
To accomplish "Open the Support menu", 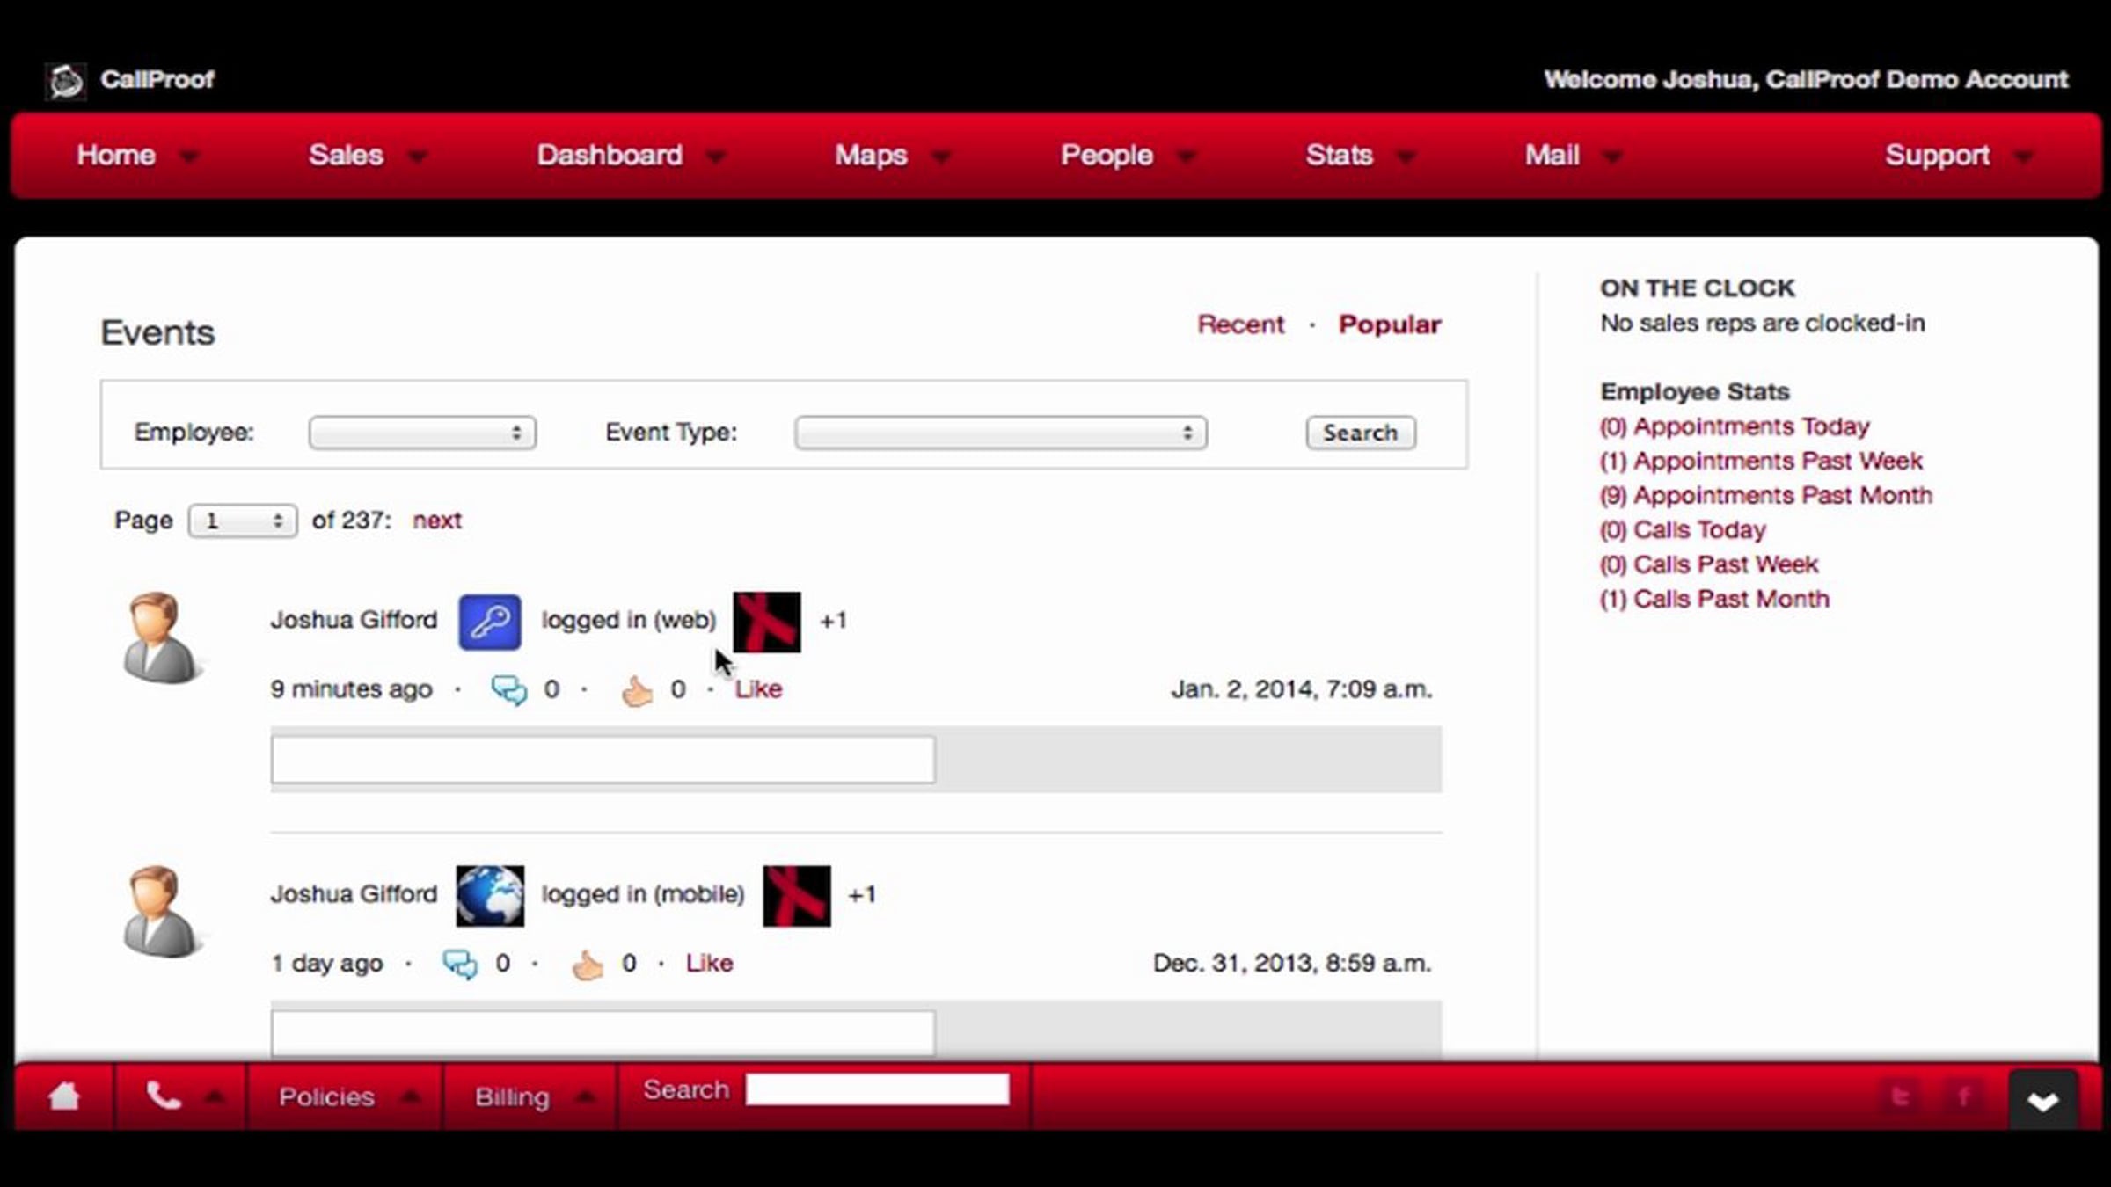I will (1959, 156).
